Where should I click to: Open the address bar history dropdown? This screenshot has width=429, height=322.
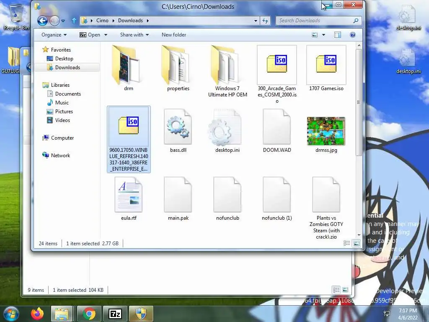tap(256, 21)
